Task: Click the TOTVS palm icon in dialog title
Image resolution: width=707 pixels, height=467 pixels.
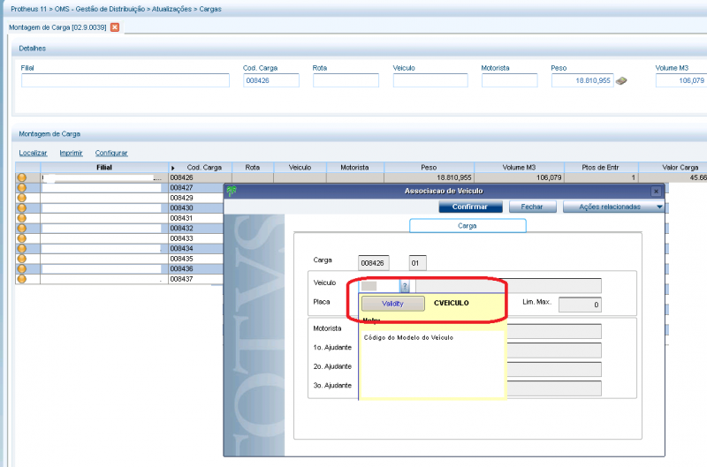Action: [x=232, y=191]
